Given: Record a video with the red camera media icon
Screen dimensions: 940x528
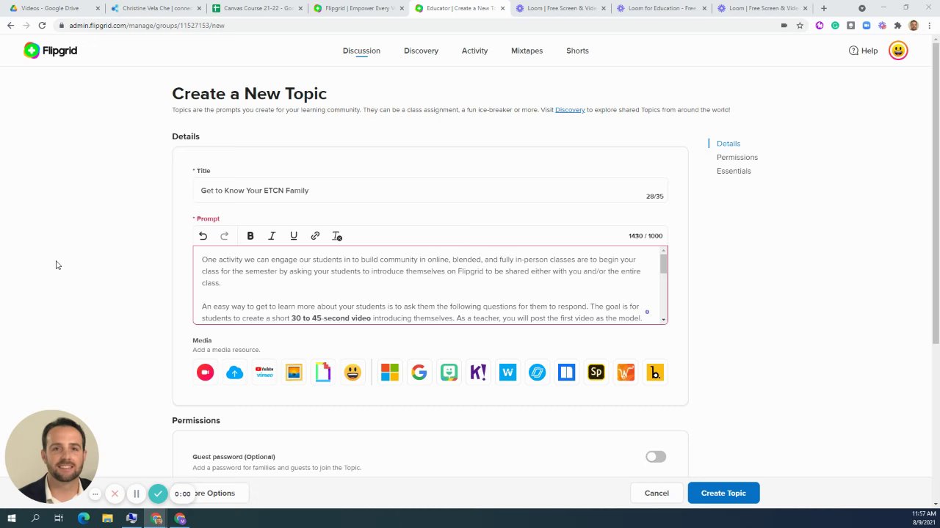Looking at the screenshot, I should click(205, 373).
